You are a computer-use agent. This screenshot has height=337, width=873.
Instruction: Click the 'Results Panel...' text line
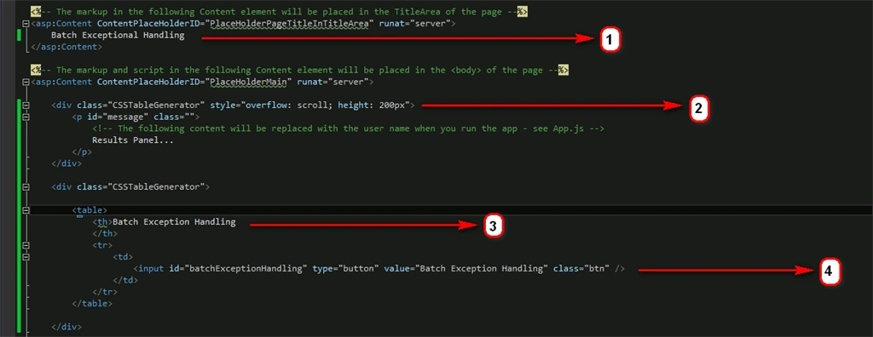132,140
